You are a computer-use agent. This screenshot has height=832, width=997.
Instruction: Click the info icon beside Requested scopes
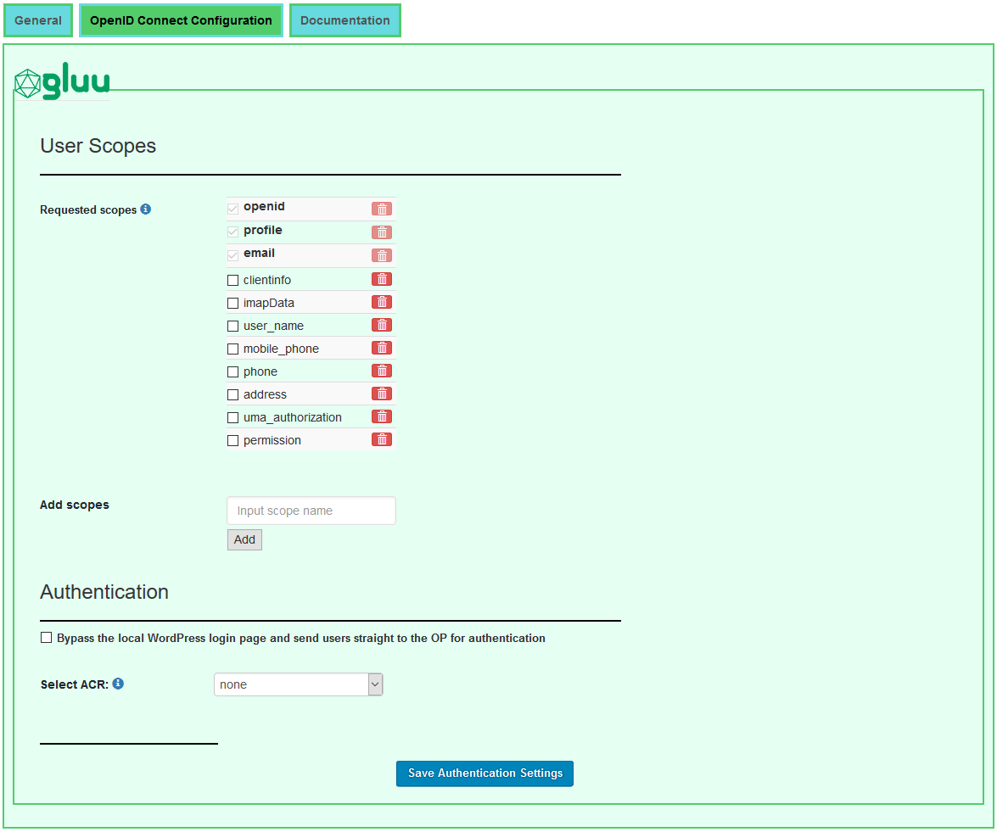tap(146, 209)
